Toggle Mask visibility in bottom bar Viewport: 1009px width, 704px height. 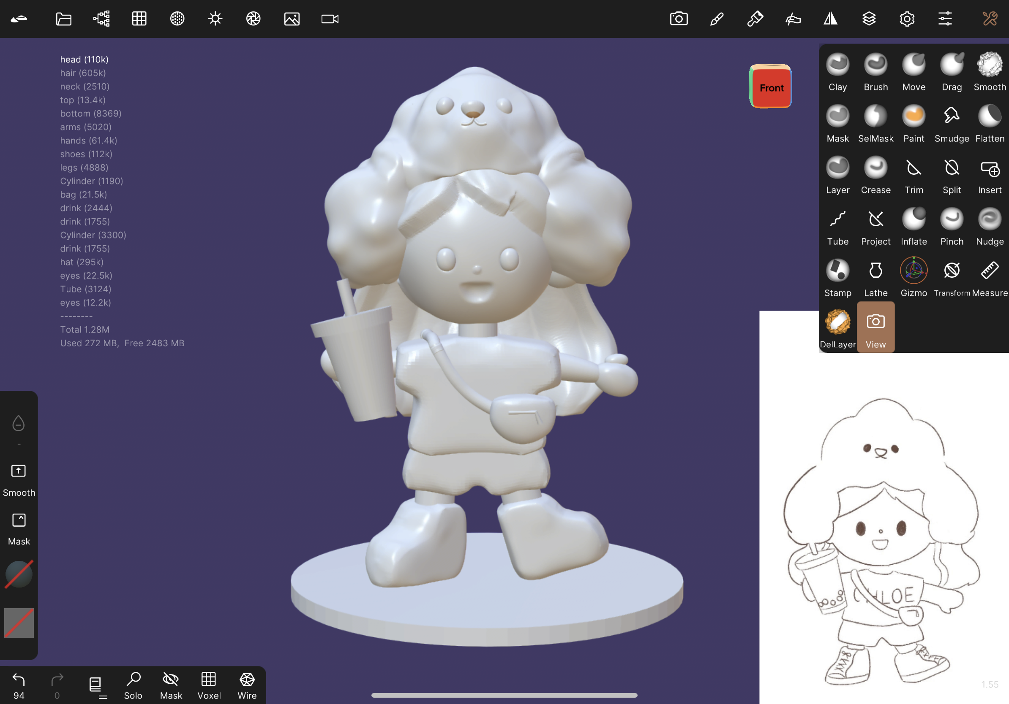click(171, 685)
